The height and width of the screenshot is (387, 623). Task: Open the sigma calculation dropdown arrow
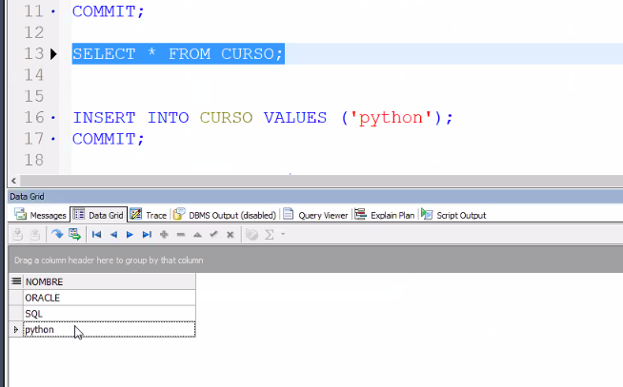pos(284,234)
